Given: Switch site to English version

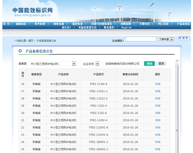Looking at the screenshot, I should coord(126,27).
